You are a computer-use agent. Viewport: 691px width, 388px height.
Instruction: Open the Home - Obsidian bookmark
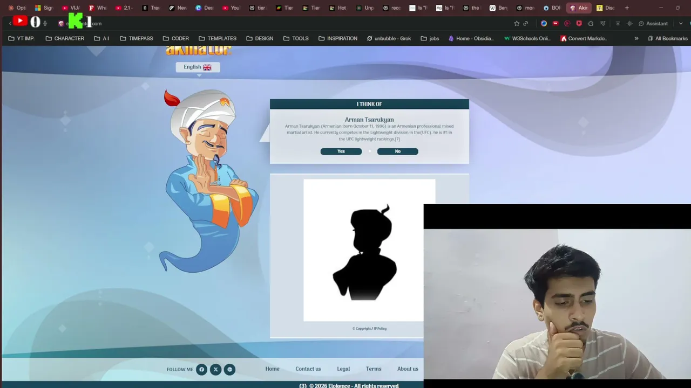click(471, 38)
